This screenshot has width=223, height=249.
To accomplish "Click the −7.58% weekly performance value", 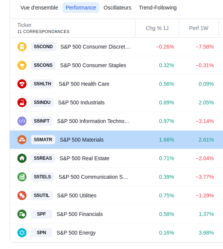I will [204, 47].
